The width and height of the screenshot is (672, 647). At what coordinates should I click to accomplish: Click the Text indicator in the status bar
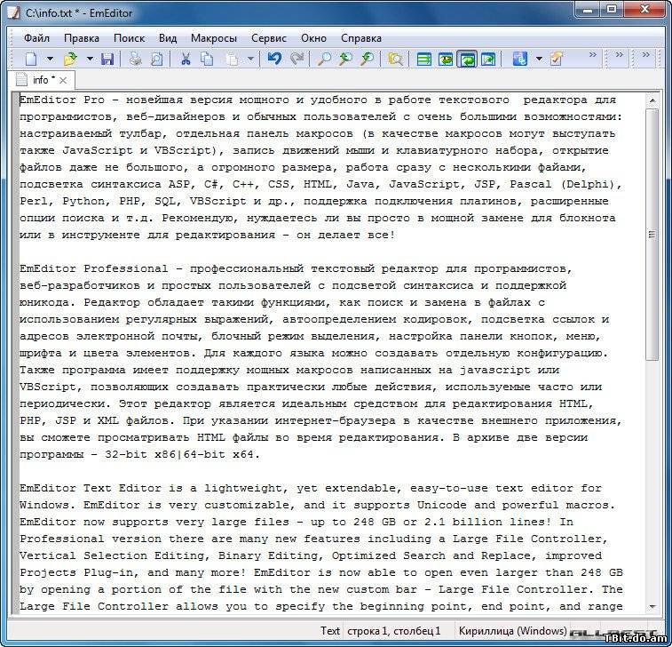point(330,631)
